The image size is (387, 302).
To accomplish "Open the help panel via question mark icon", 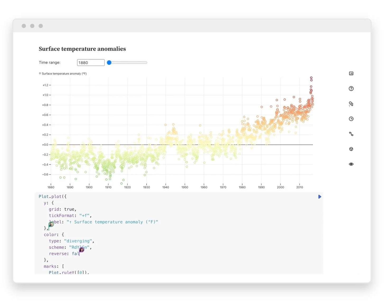I will click(351, 89).
